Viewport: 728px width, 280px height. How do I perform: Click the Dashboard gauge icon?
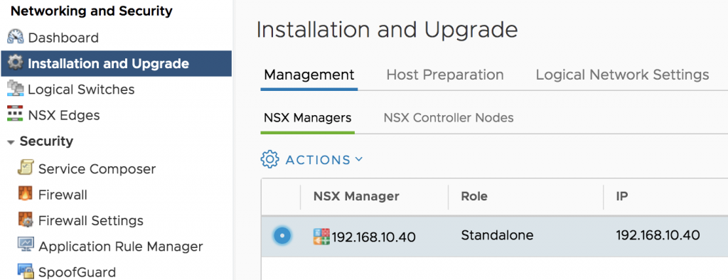click(16, 37)
